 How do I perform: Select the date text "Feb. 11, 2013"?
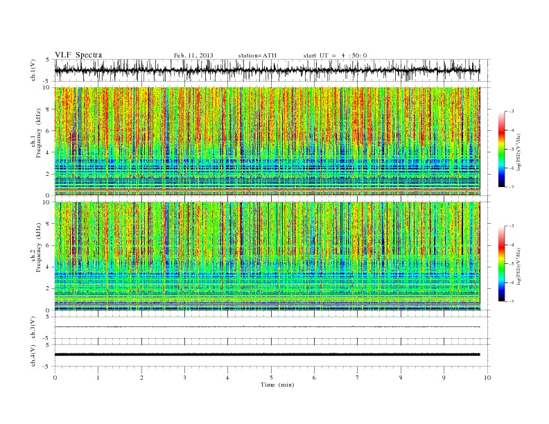[193, 55]
